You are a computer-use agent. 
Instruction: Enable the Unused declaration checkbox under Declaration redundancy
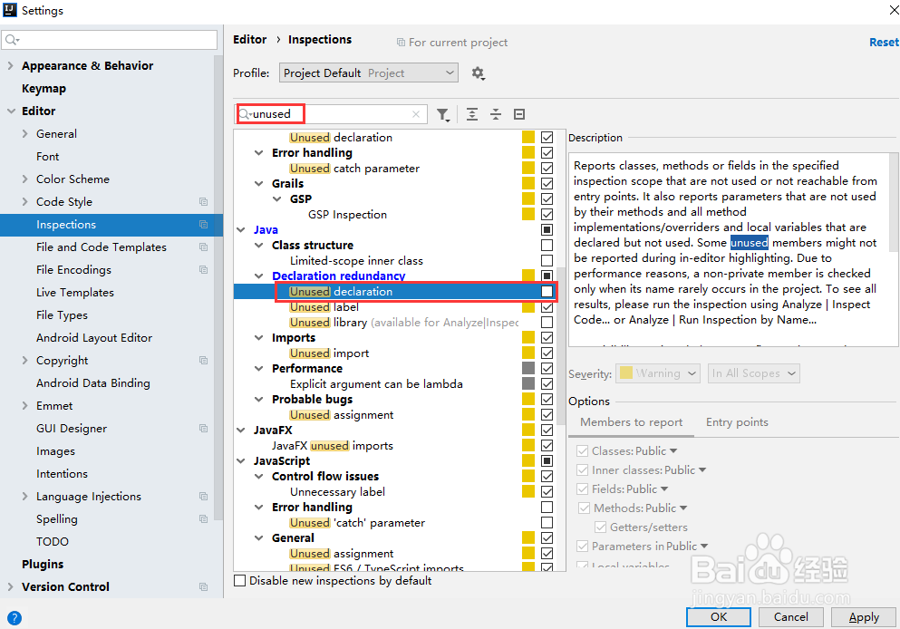(548, 291)
